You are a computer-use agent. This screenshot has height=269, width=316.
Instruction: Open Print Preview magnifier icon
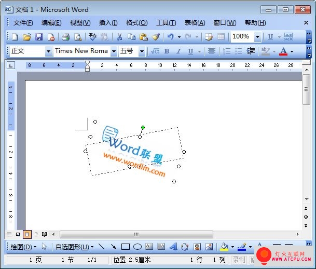[x=78, y=37]
